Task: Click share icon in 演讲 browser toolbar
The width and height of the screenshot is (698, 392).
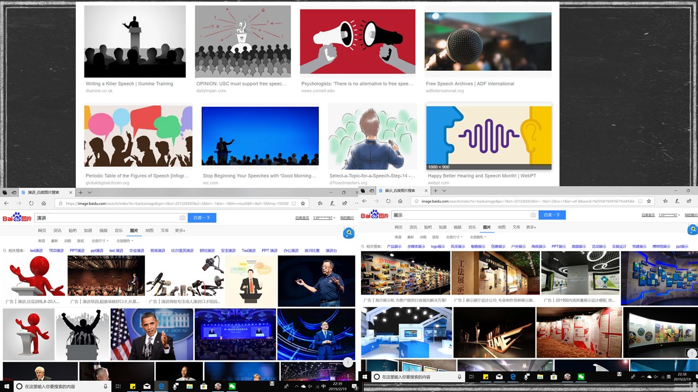Action: (345, 203)
